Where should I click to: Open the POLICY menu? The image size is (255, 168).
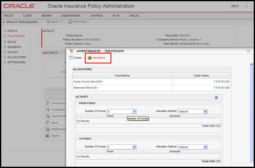[9, 16]
